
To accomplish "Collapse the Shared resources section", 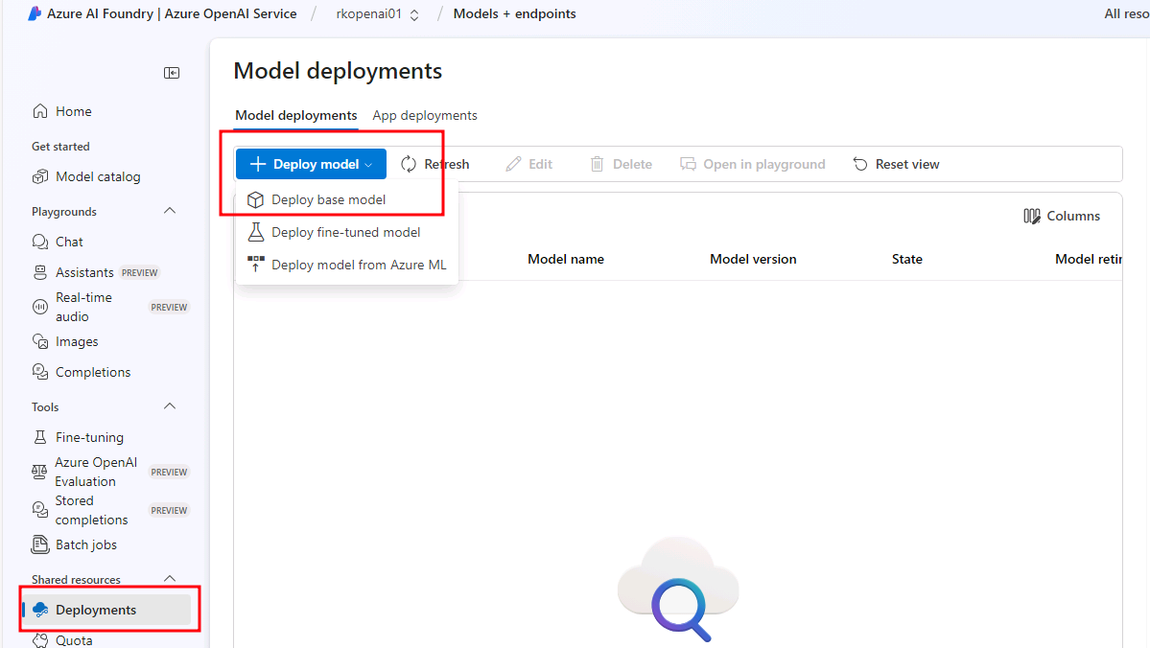I will (170, 579).
